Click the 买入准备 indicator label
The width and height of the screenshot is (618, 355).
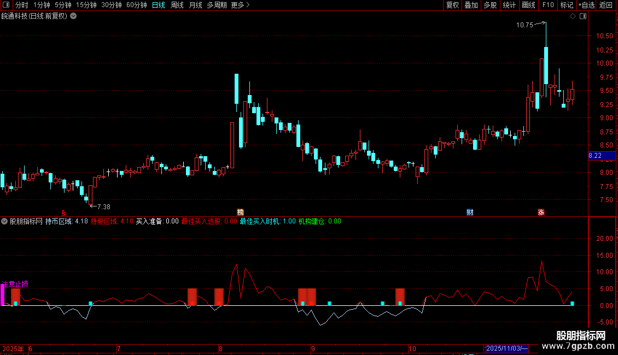[158, 222]
